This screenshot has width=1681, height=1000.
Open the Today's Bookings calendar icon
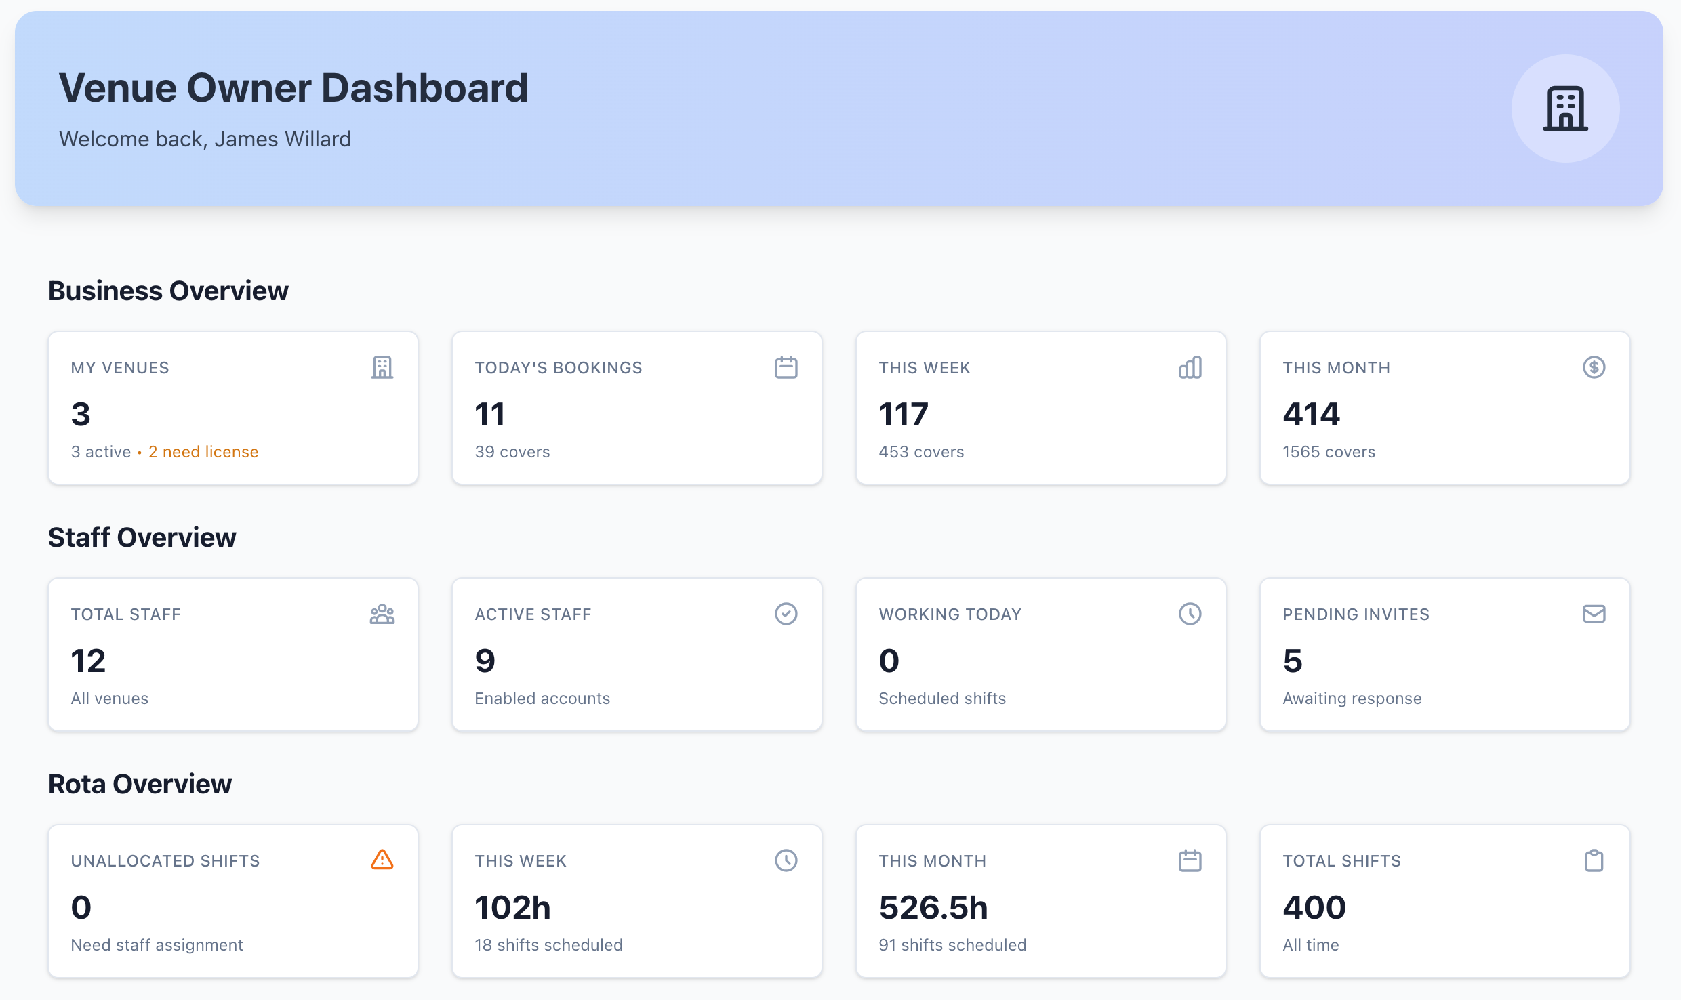tap(786, 367)
